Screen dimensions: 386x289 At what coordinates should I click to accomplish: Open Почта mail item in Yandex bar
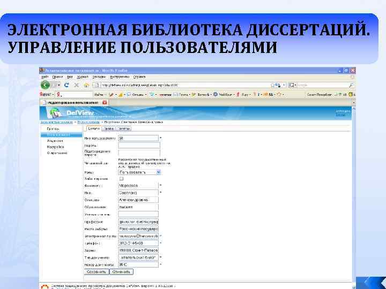[x=182, y=95]
